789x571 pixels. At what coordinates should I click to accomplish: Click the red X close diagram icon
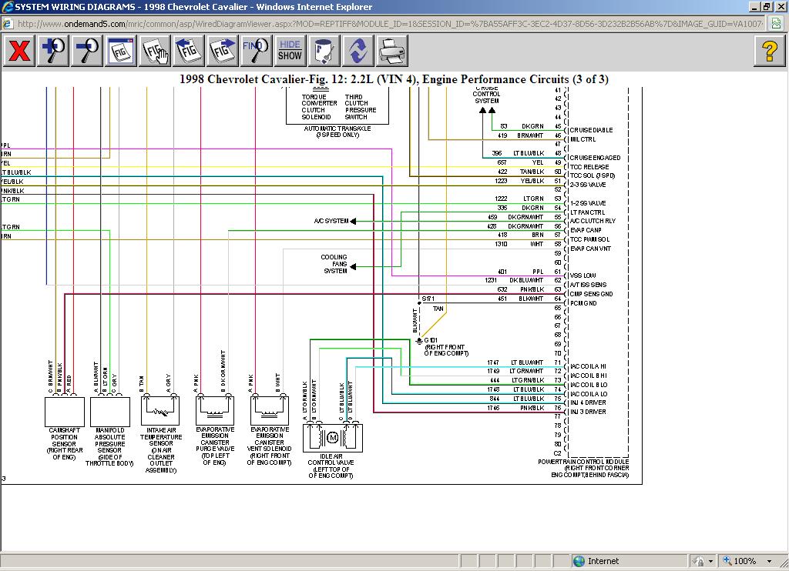click(19, 52)
